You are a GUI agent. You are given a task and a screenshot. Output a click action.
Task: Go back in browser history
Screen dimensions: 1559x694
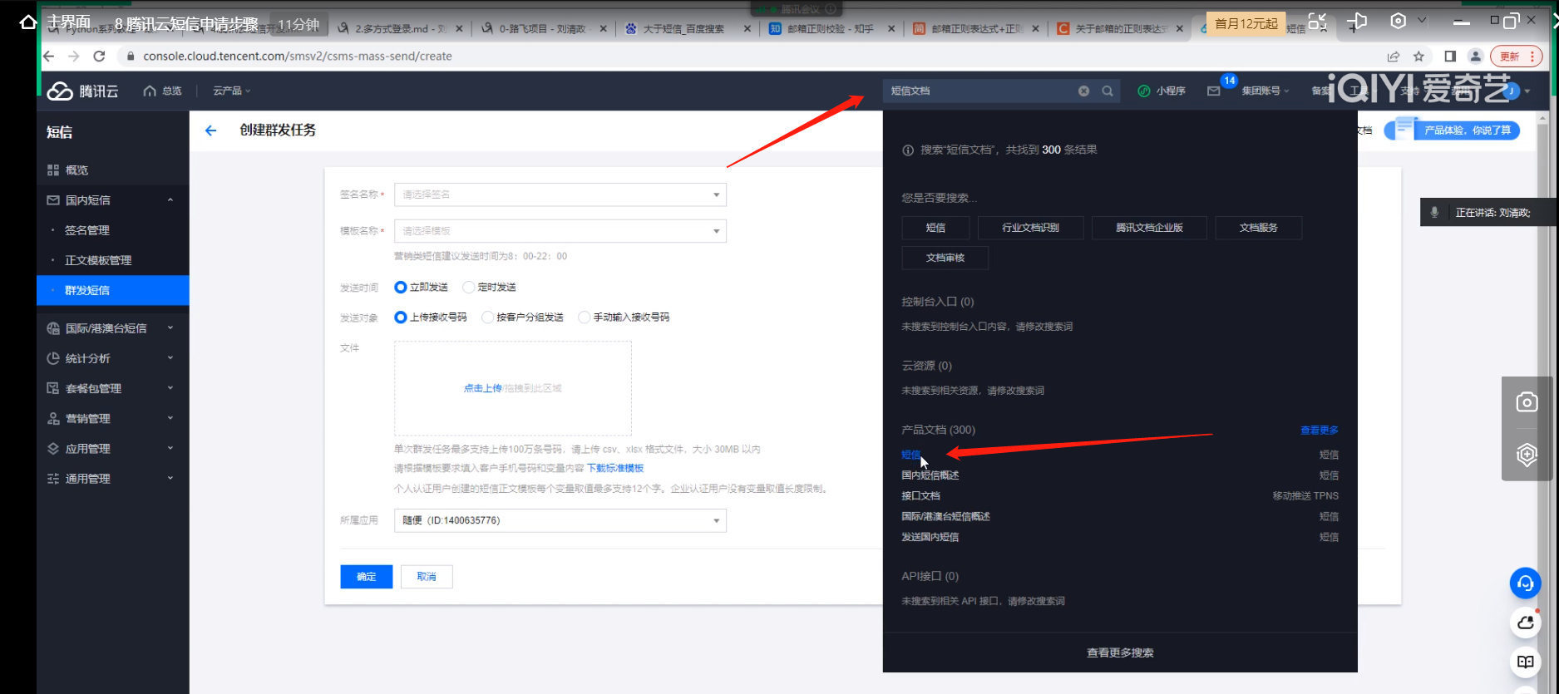49,56
